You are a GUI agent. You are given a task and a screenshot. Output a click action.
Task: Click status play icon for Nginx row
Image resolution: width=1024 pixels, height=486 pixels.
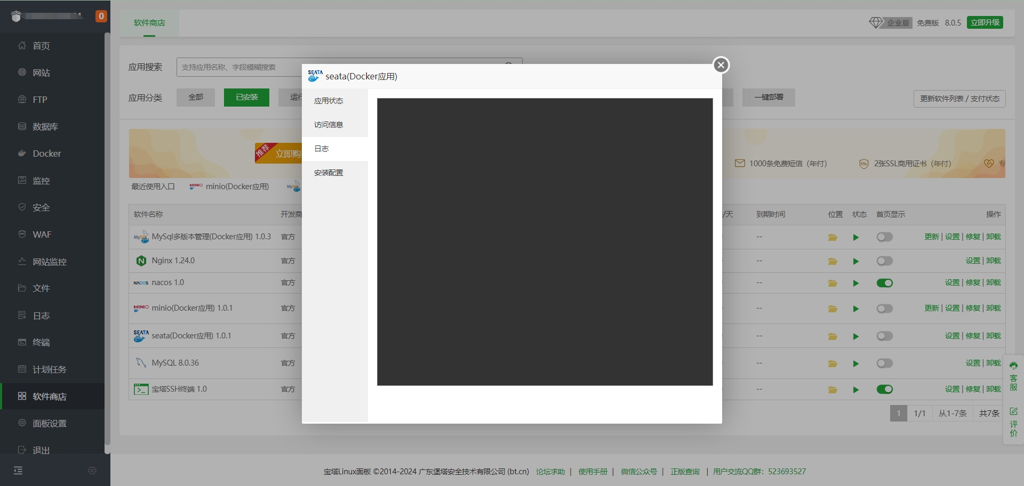tap(856, 262)
